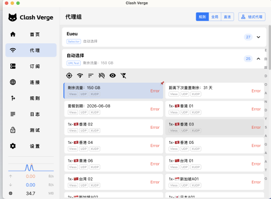Image resolution: width=271 pixels, height=199 pixels.
Task: Open the 日志 logs list icon
Action: [x=13, y=114]
